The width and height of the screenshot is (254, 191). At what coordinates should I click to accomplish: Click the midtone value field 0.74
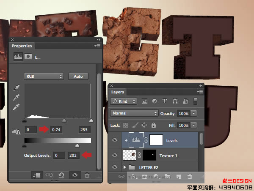coord(56,130)
